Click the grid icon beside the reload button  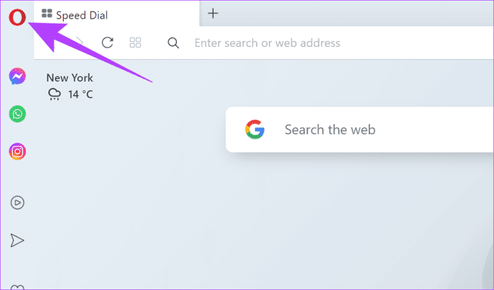135,43
